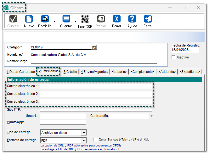The height and width of the screenshot is (154, 209).
Task: Expand the Tipo de entrega dropdown
Action: point(83,133)
